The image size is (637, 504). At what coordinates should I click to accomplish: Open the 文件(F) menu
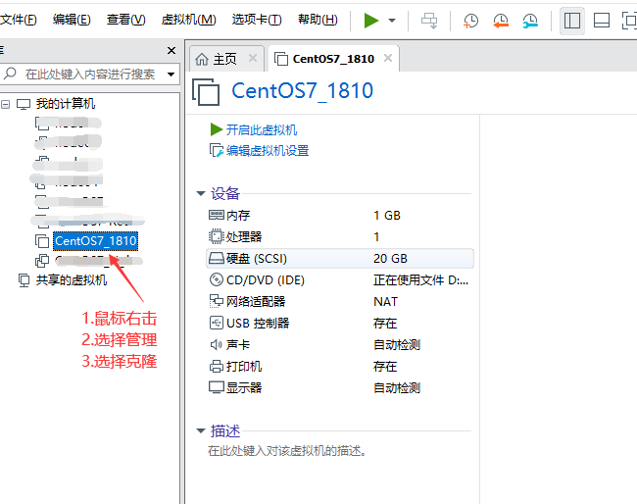(x=19, y=19)
